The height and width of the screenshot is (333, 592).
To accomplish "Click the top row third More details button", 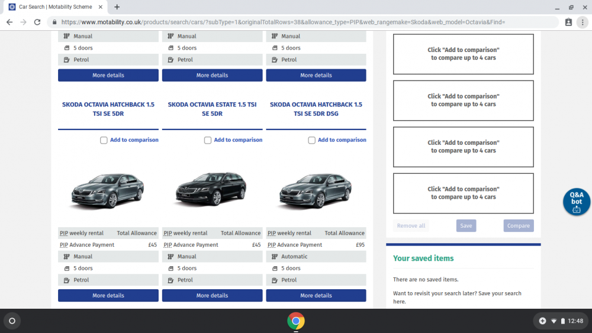I will pyautogui.click(x=316, y=75).
